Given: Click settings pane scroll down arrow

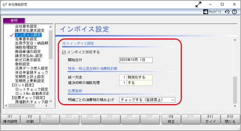Looking at the screenshot, I should (235, 106).
